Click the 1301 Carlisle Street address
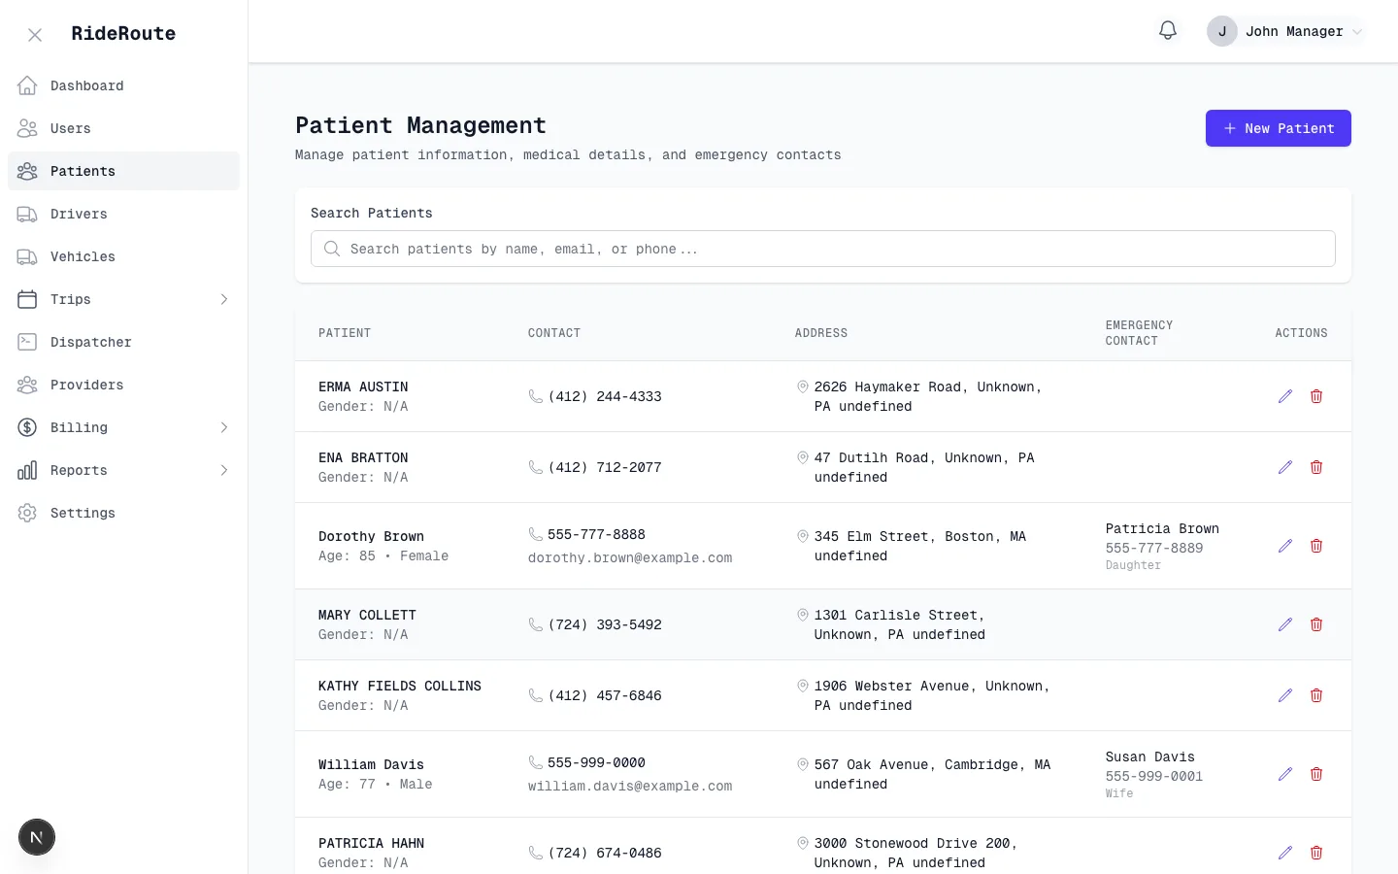 [x=900, y=624]
